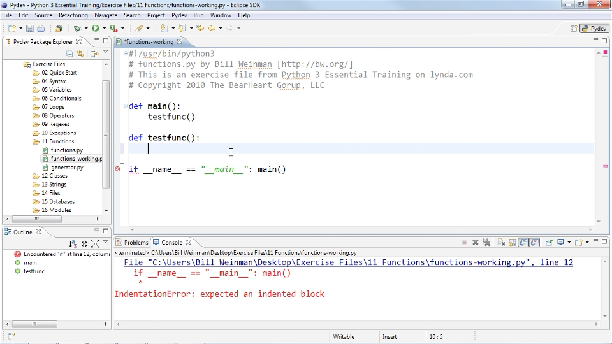Click the Search flashlight toolbar icon
Screen dimensions: 612x344
click(139, 28)
